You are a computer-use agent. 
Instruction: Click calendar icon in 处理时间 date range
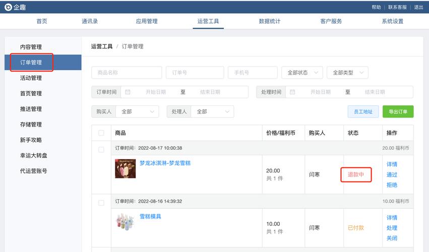(x=292, y=92)
